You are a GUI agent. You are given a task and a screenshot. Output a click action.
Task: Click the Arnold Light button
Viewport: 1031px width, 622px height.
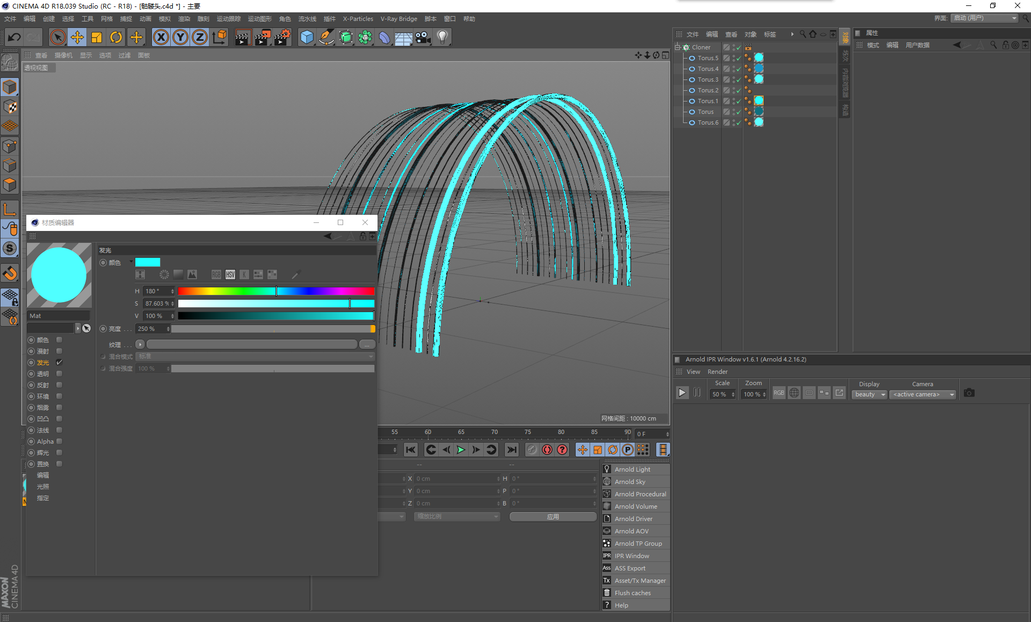pos(632,469)
